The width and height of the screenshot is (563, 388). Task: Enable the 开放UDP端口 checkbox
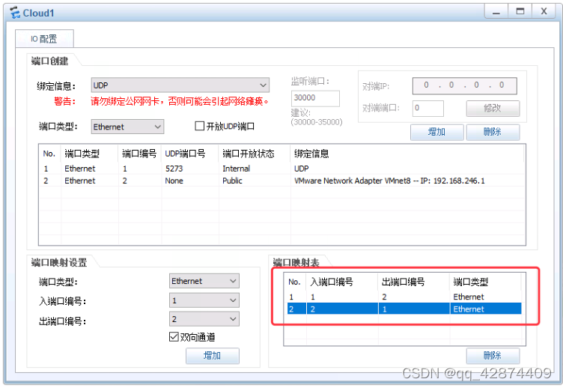199,126
